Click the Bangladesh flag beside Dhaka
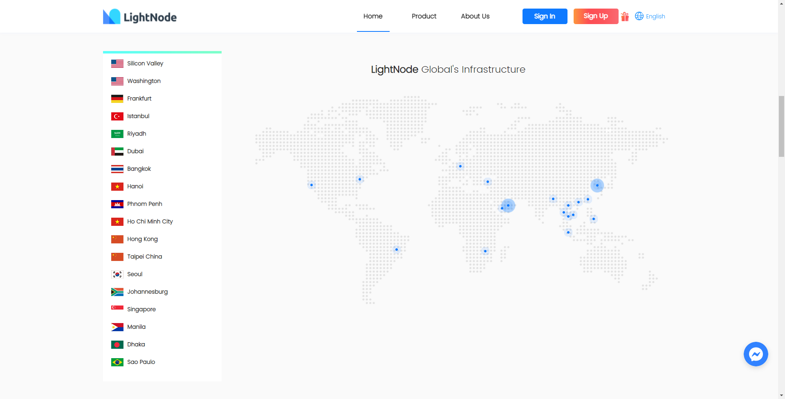The image size is (785, 399). pos(117,345)
